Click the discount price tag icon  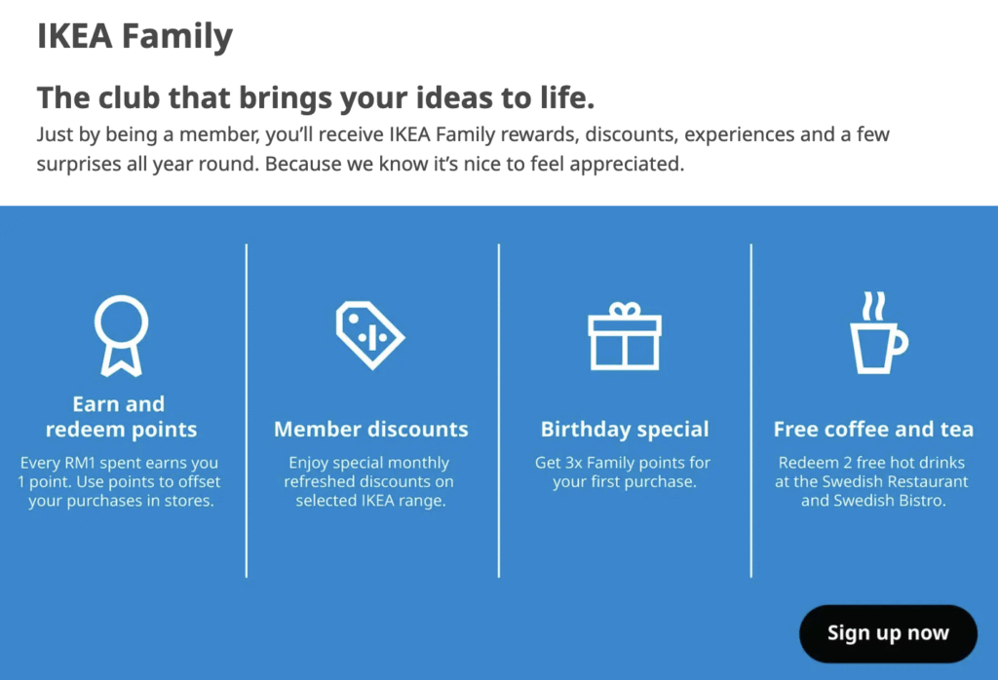click(x=369, y=334)
